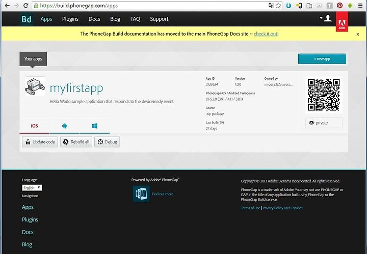Click the green HTTPS padlock icon
367x254 pixels.
click(36, 6)
